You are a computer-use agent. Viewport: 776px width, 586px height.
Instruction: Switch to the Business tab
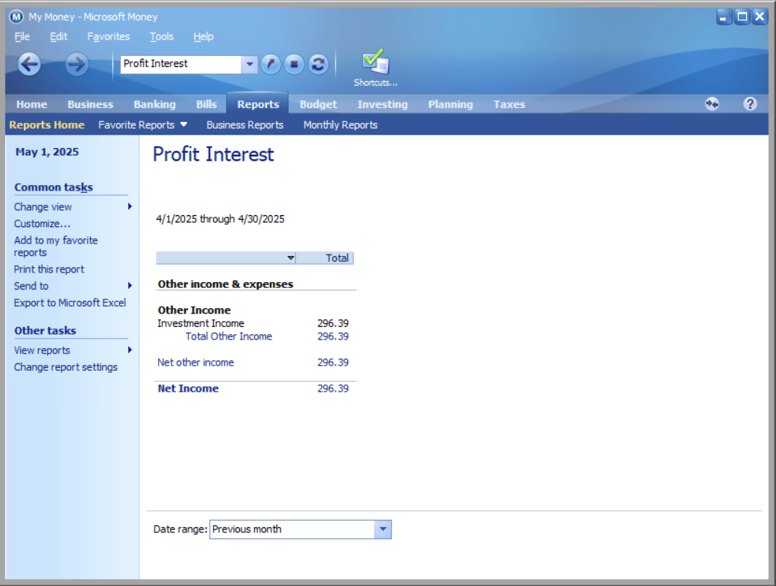[x=90, y=104]
